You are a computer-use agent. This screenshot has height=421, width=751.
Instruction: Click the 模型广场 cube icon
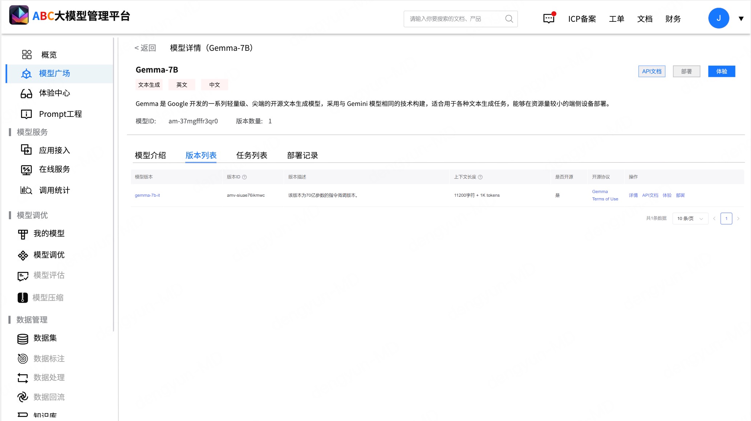coord(26,74)
